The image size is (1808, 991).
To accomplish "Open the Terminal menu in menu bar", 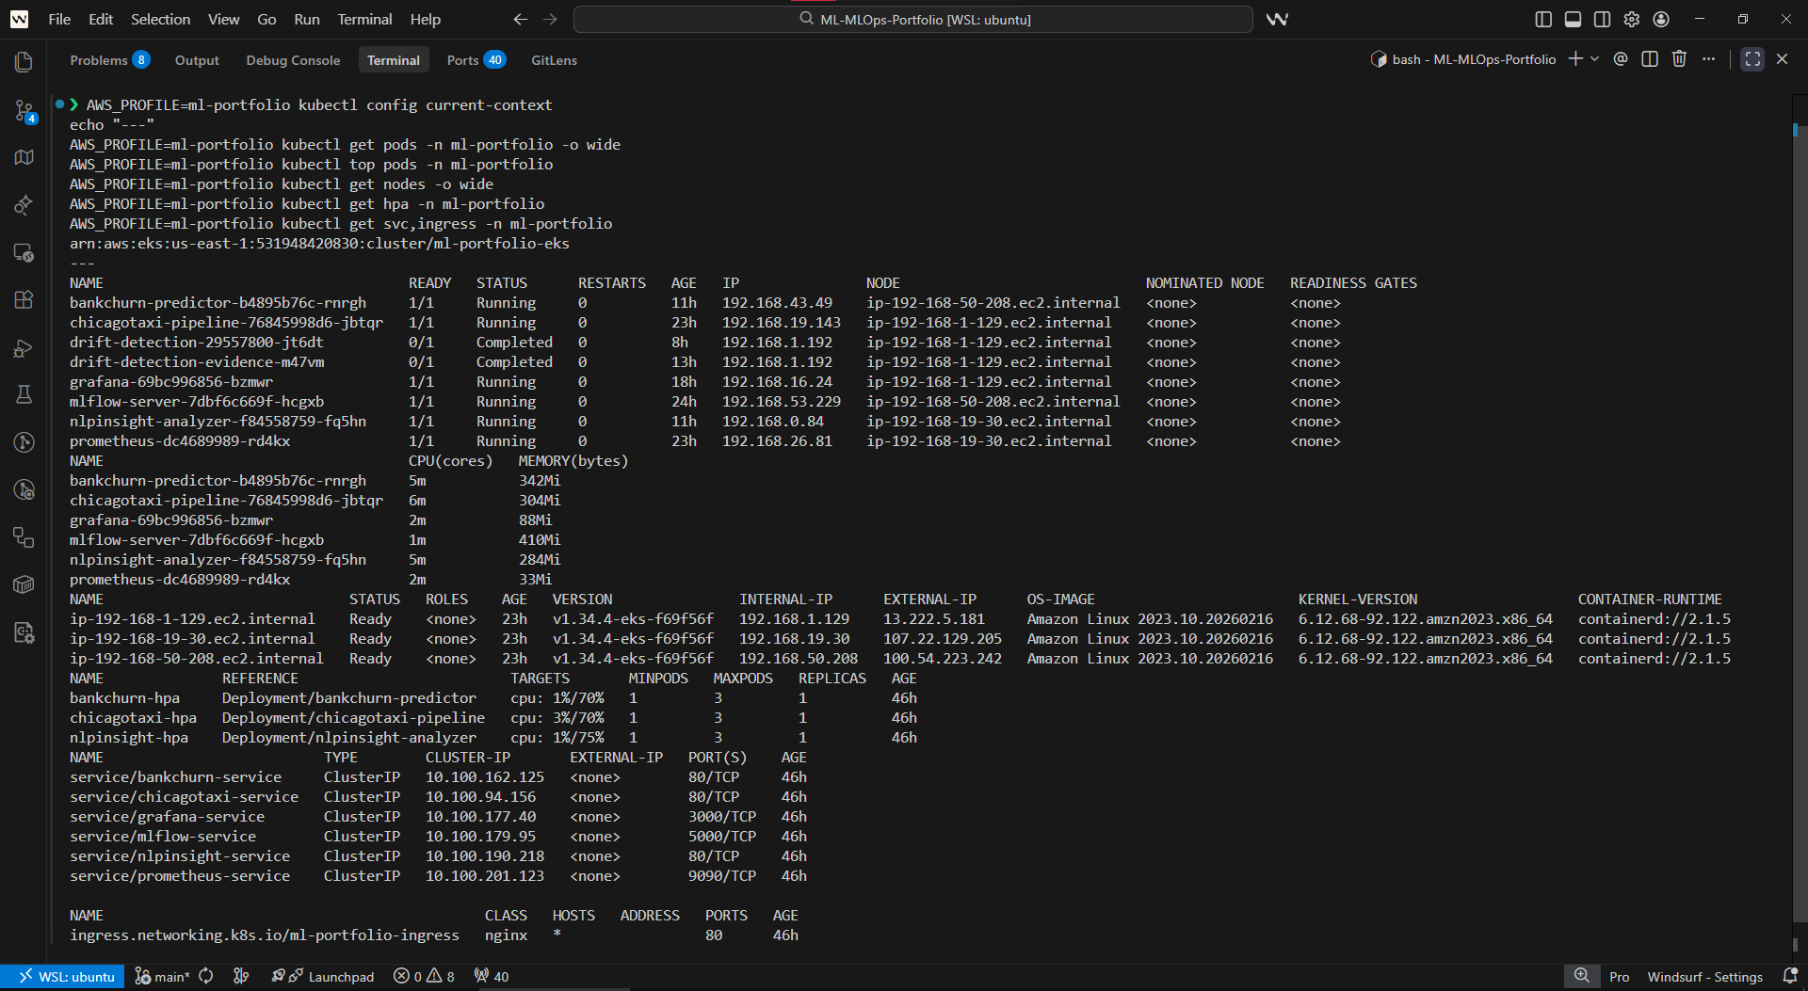I will 364,19.
